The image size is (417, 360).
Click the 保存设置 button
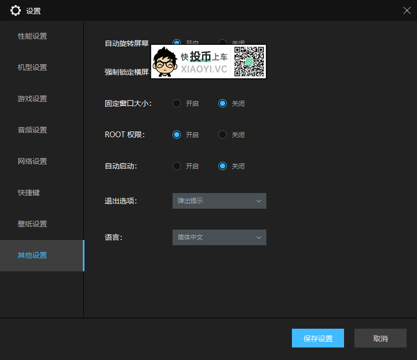coord(318,338)
